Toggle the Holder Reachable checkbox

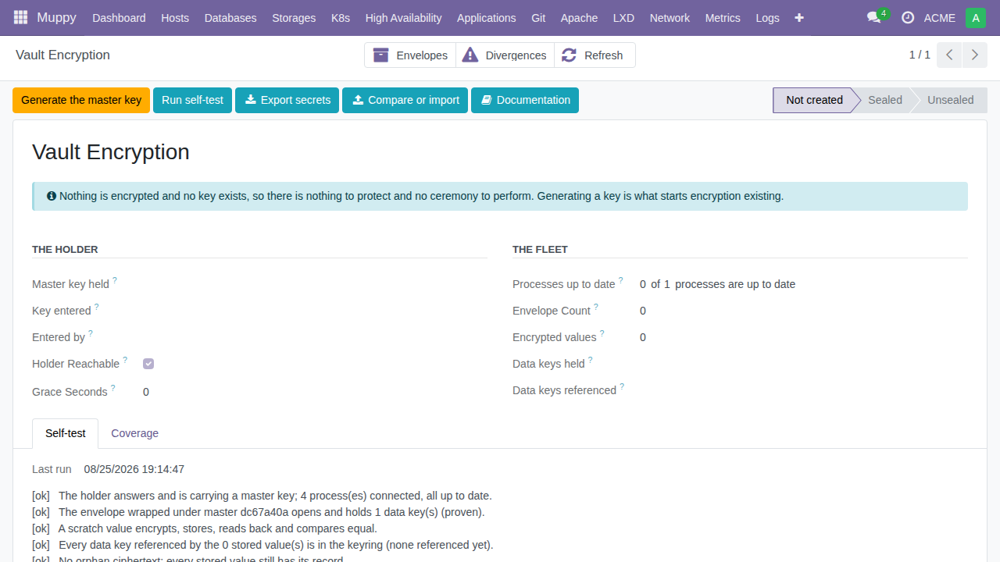point(148,364)
